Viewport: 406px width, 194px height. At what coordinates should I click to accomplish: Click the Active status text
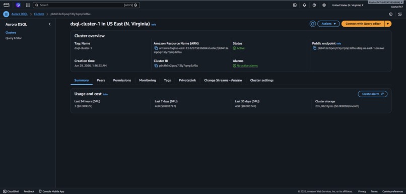coord(241,48)
